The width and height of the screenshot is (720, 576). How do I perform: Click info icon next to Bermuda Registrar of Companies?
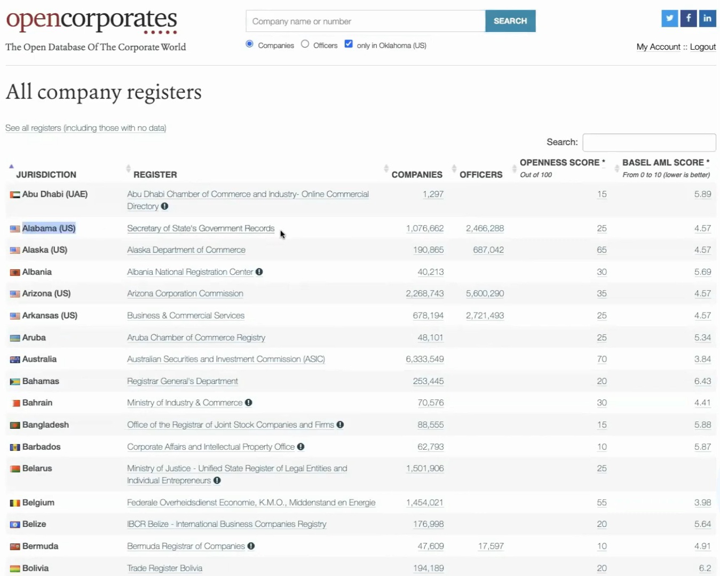tap(251, 546)
